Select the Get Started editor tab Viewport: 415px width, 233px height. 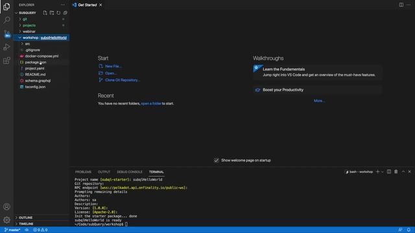point(87,5)
